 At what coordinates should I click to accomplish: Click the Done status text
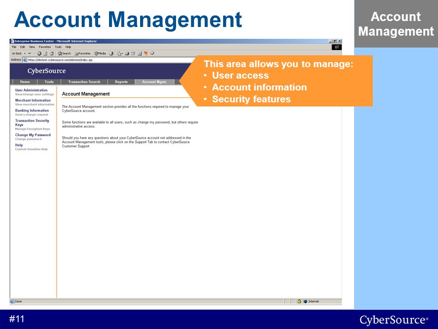point(18,301)
